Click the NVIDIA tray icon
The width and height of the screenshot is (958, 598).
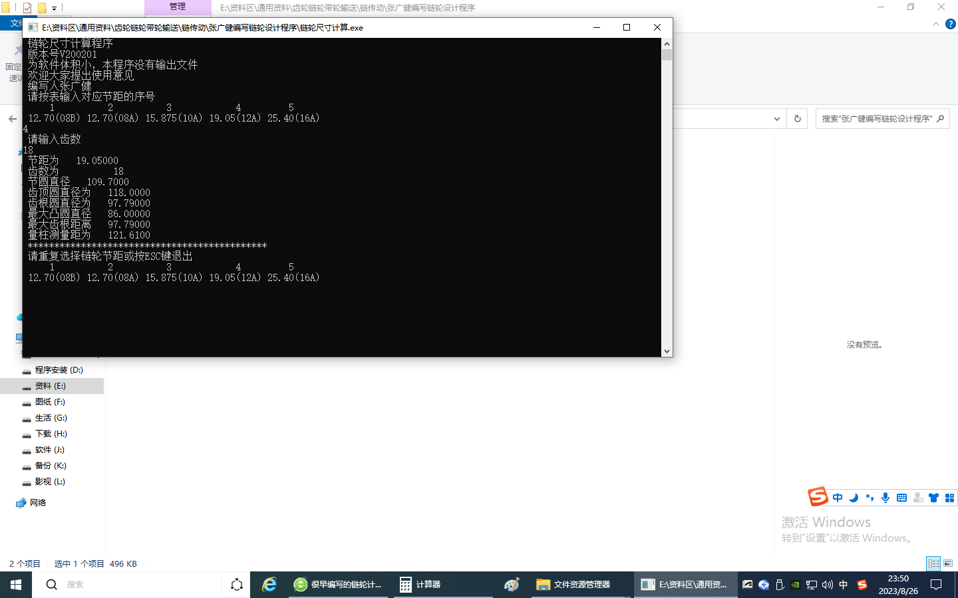795,585
